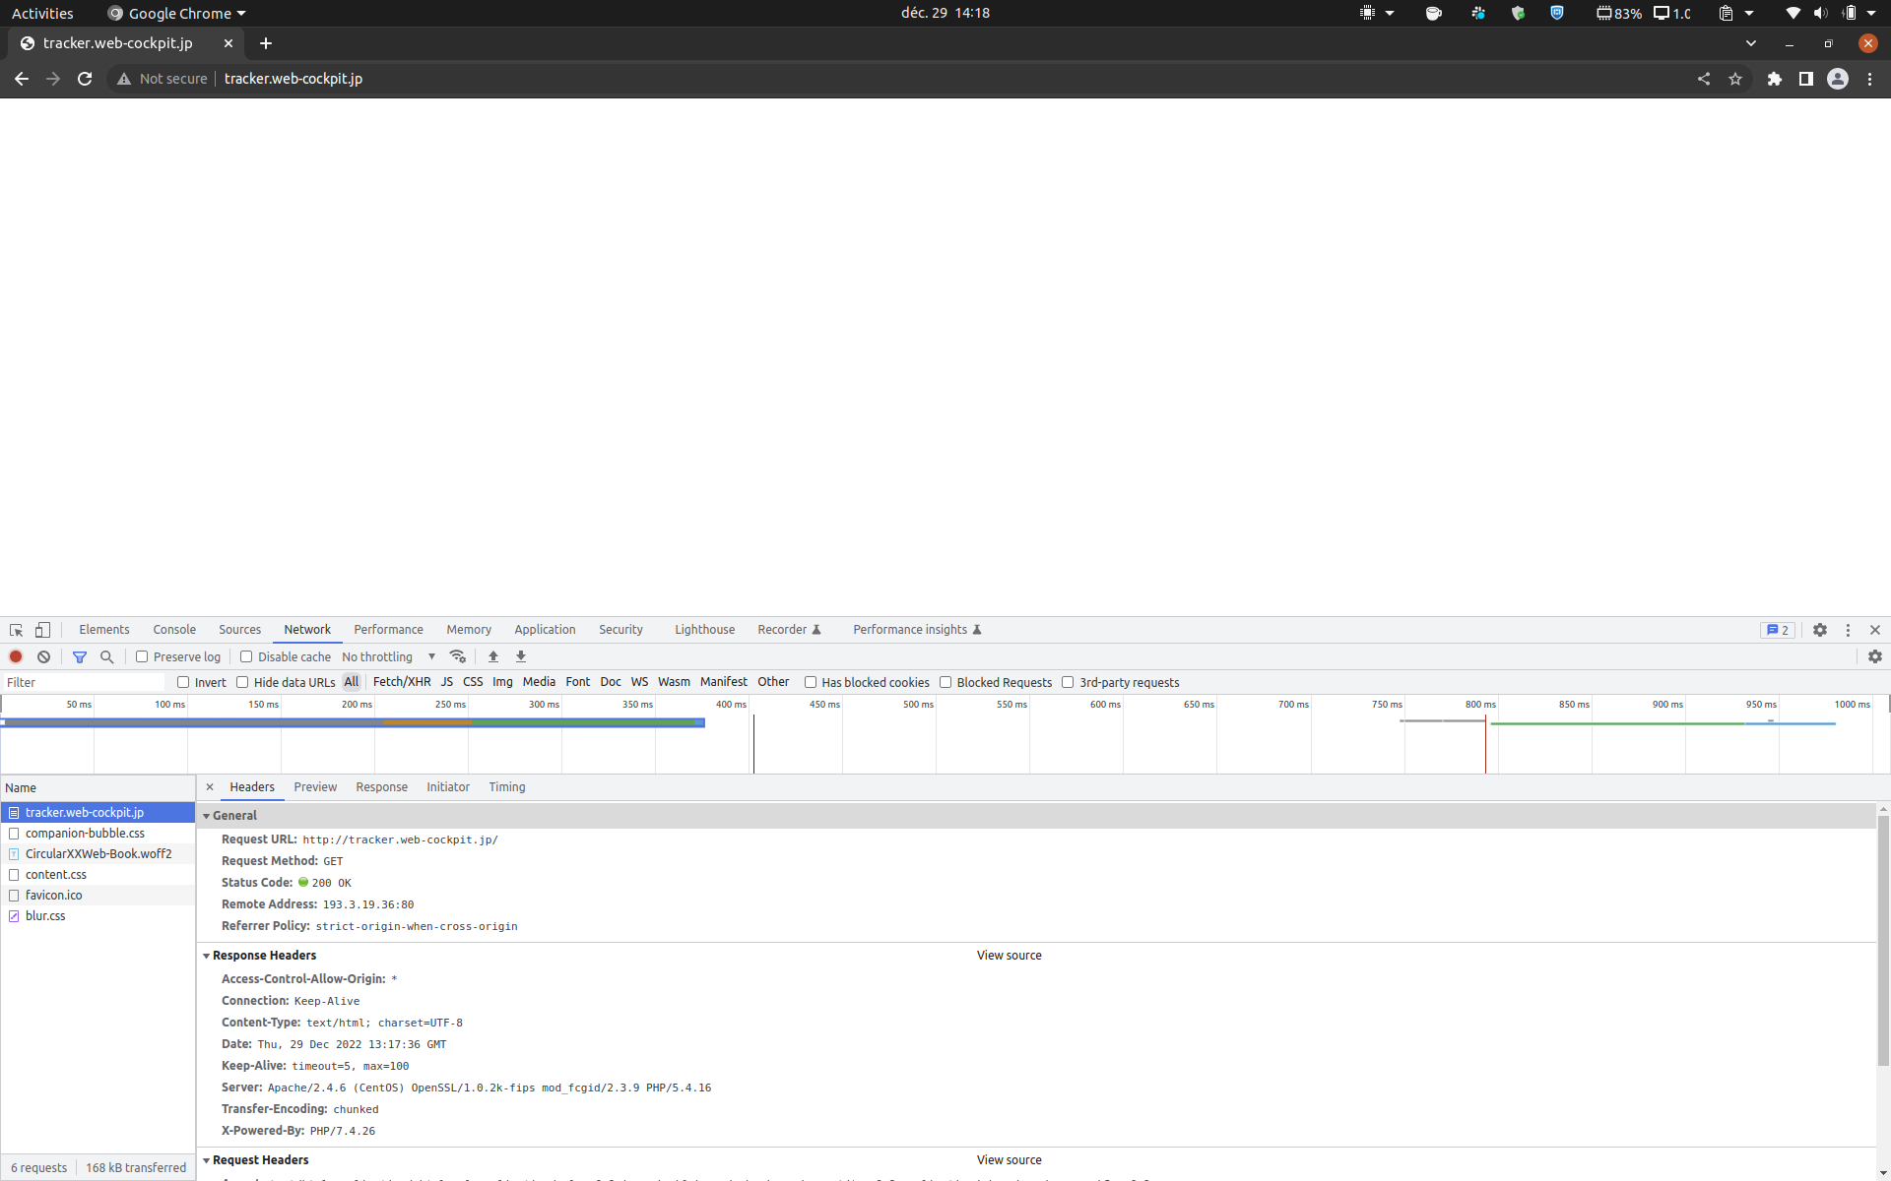Viewport: 1891px width, 1181px height.
Task: Toggle the device toolbar icon
Action: click(42, 630)
